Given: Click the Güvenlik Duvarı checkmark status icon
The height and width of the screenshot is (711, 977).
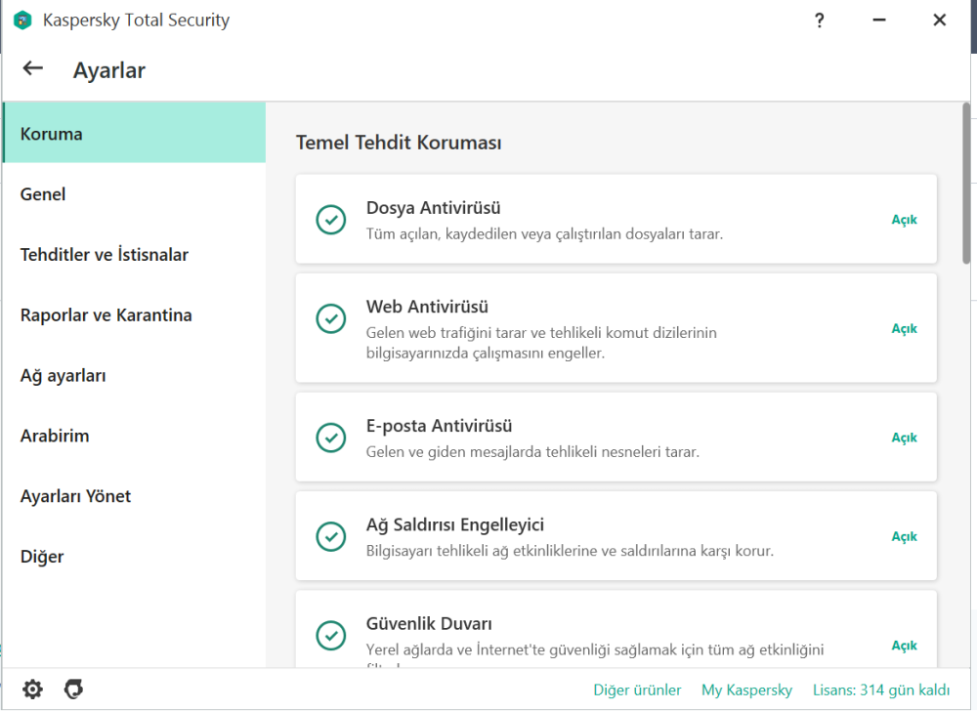Looking at the screenshot, I should tap(331, 636).
